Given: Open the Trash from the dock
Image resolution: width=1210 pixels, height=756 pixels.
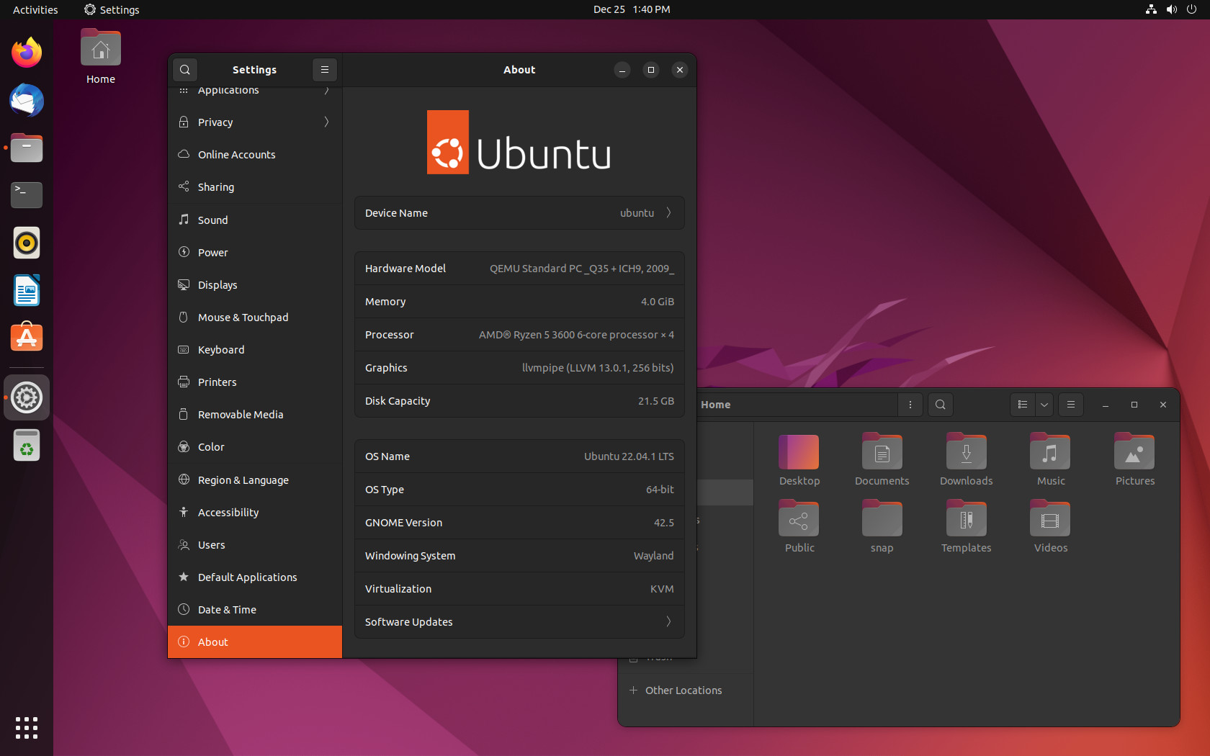Looking at the screenshot, I should point(27,445).
